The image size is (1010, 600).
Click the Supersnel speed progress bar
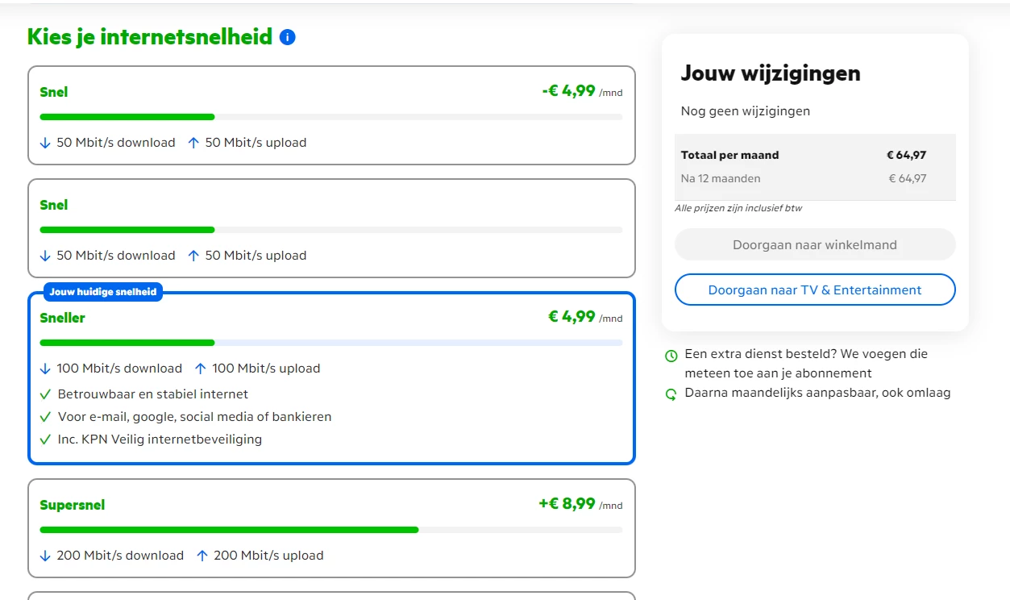(x=331, y=530)
